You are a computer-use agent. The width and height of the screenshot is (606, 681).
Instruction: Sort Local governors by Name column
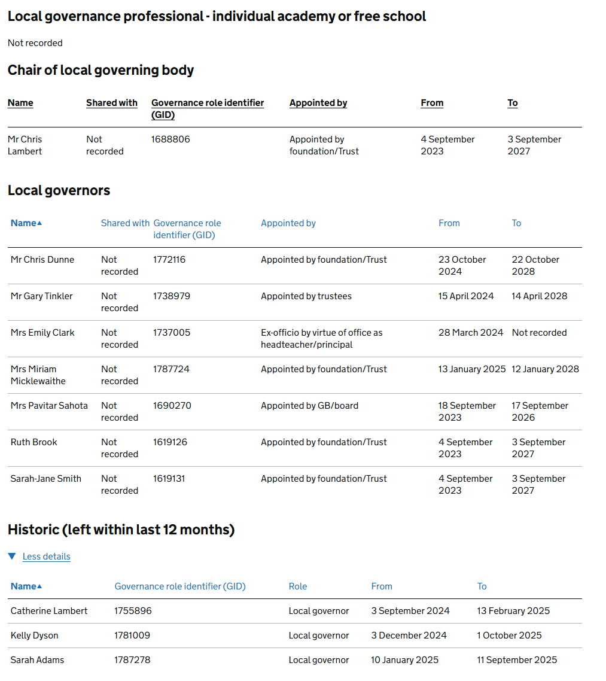coord(23,223)
